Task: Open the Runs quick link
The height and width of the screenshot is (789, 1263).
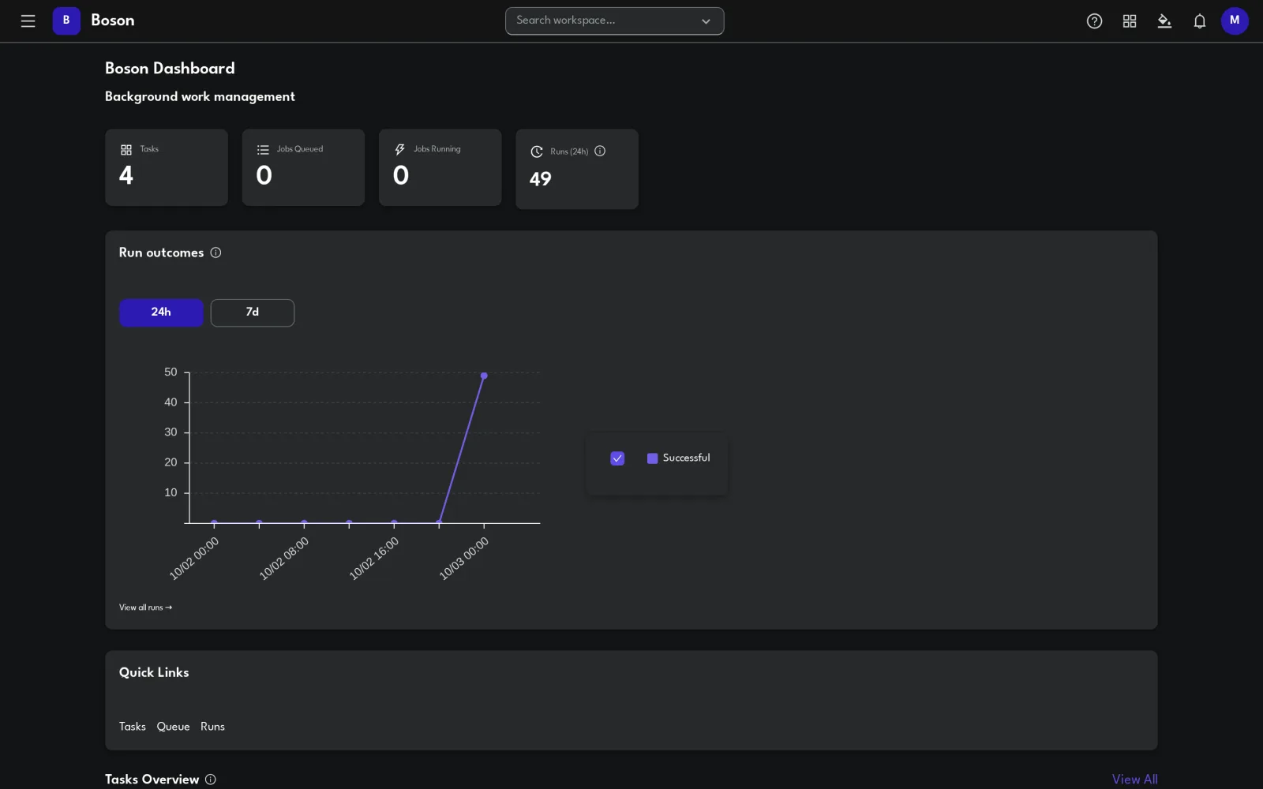Action: (212, 727)
